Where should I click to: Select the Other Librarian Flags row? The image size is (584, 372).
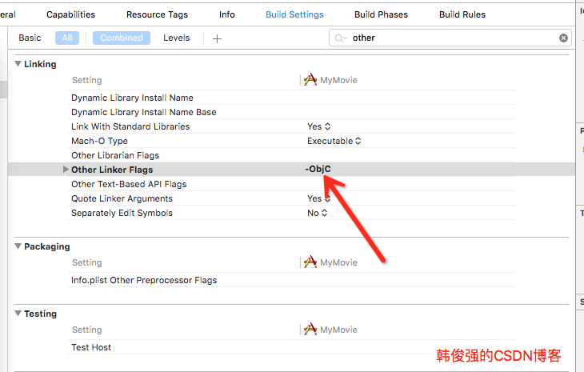pyautogui.click(x=292, y=155)
